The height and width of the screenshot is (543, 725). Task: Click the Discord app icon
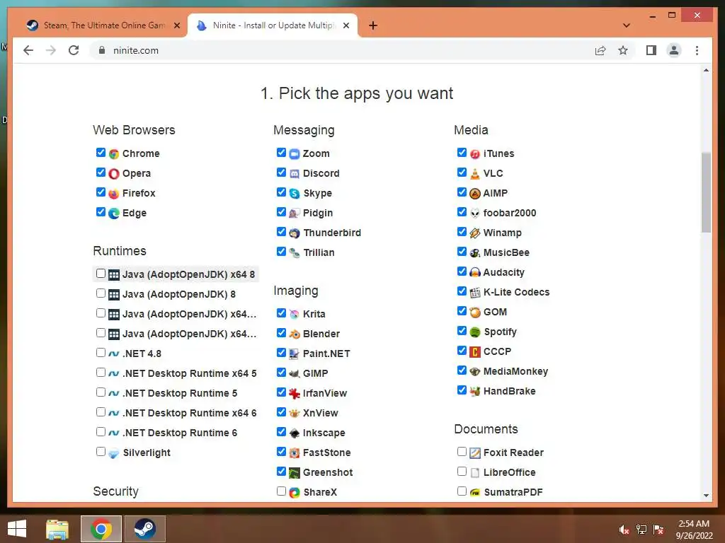[x=295, y=174]
